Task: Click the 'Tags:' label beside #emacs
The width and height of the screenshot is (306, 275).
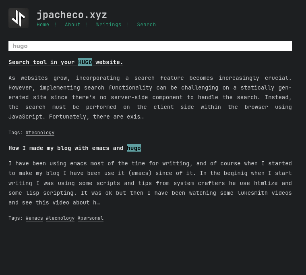Action: coord(16,218)
